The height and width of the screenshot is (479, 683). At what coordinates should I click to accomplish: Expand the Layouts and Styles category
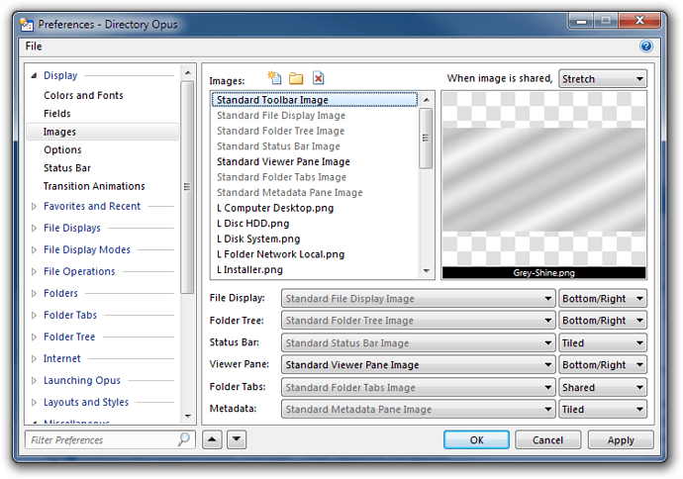pos(34,403)
